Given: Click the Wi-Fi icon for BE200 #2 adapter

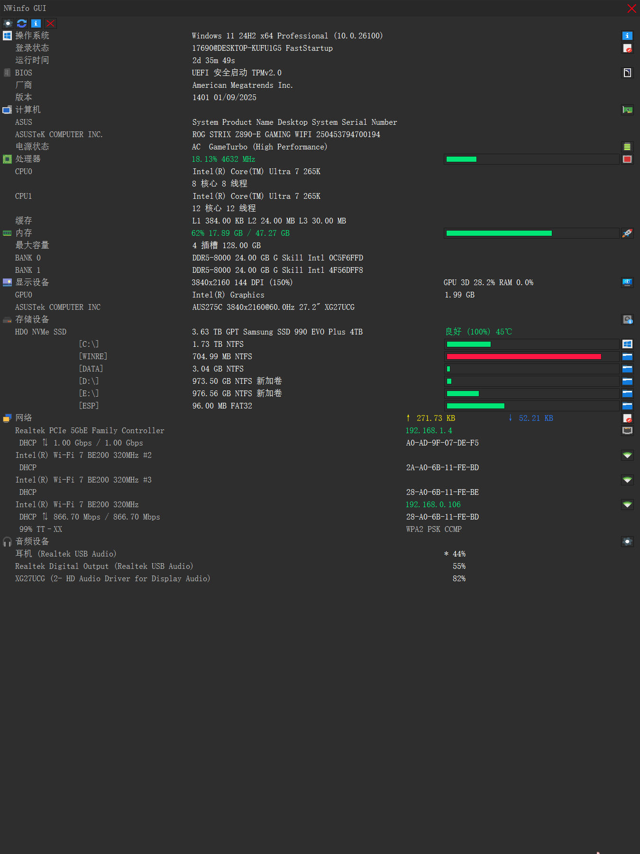Looking at the screenshot, I should tap(627, 455).
